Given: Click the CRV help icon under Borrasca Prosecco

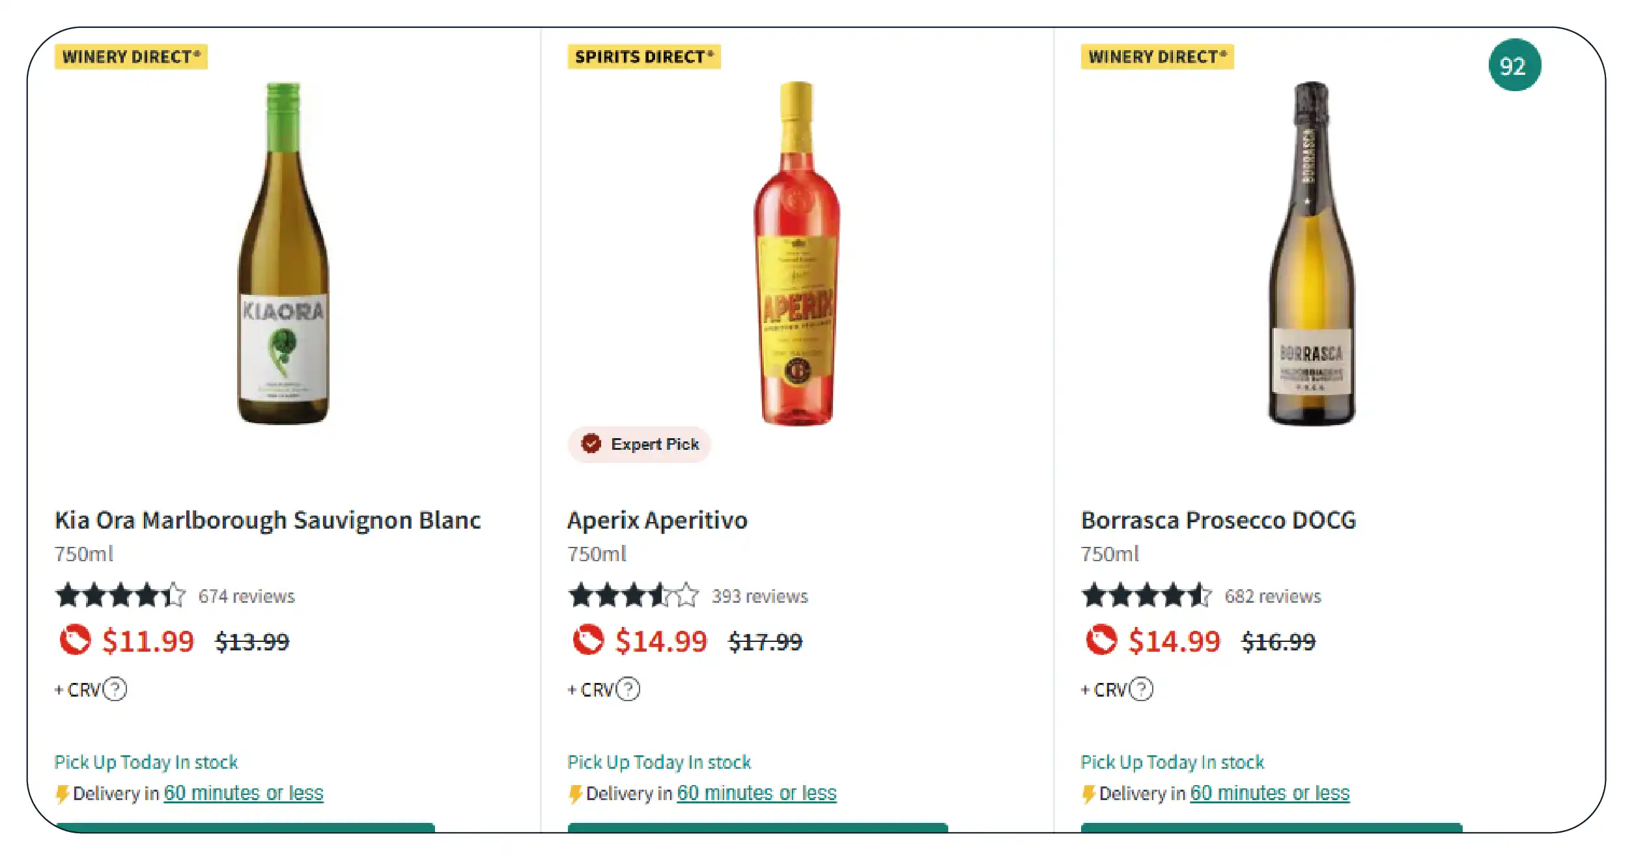Looking at the screenshot, I should click(x=1141, y=689).
